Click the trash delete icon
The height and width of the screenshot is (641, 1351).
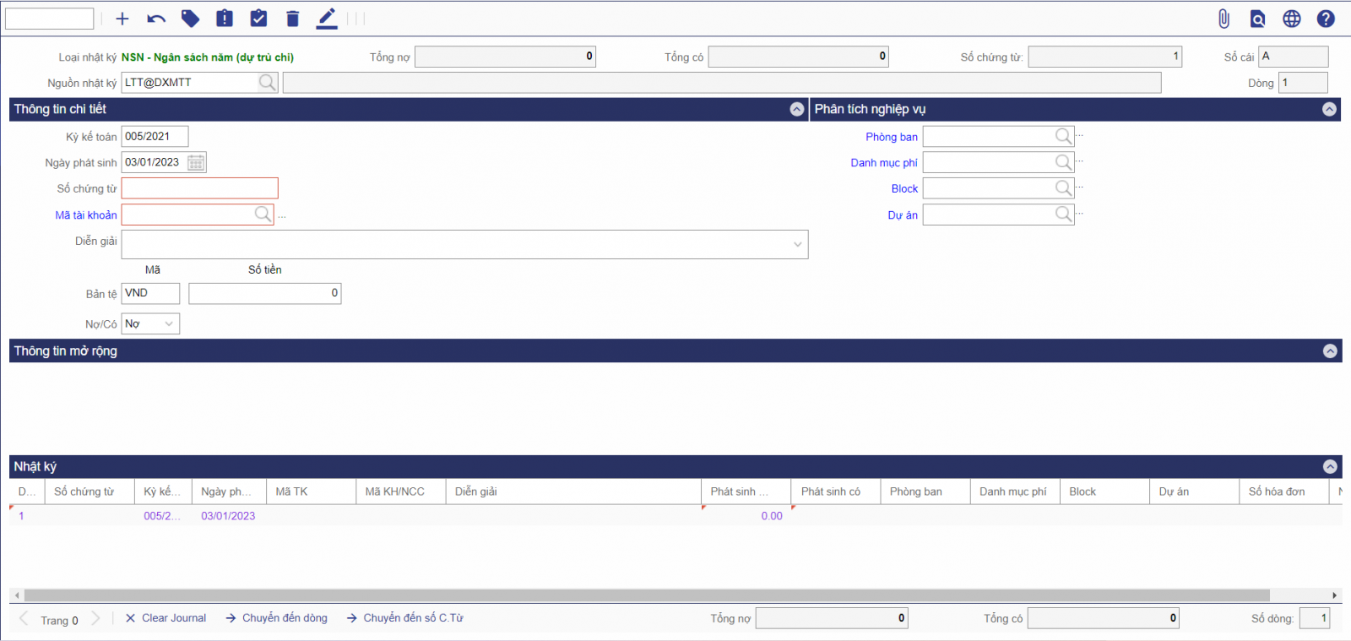(x=292, y=19)
